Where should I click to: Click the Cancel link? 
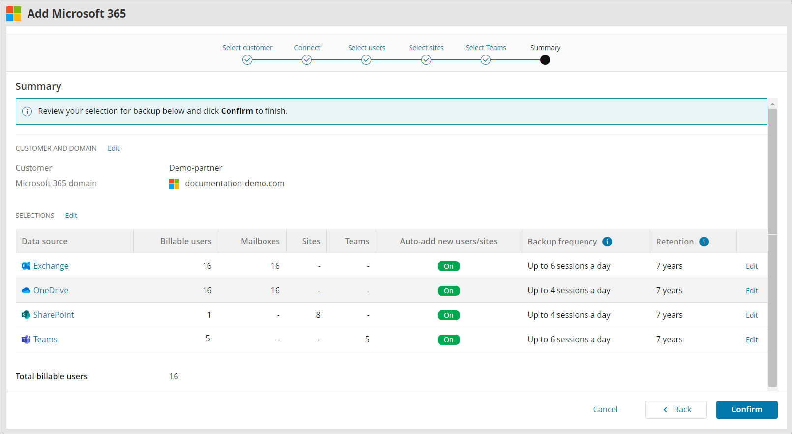pos(605,409)
